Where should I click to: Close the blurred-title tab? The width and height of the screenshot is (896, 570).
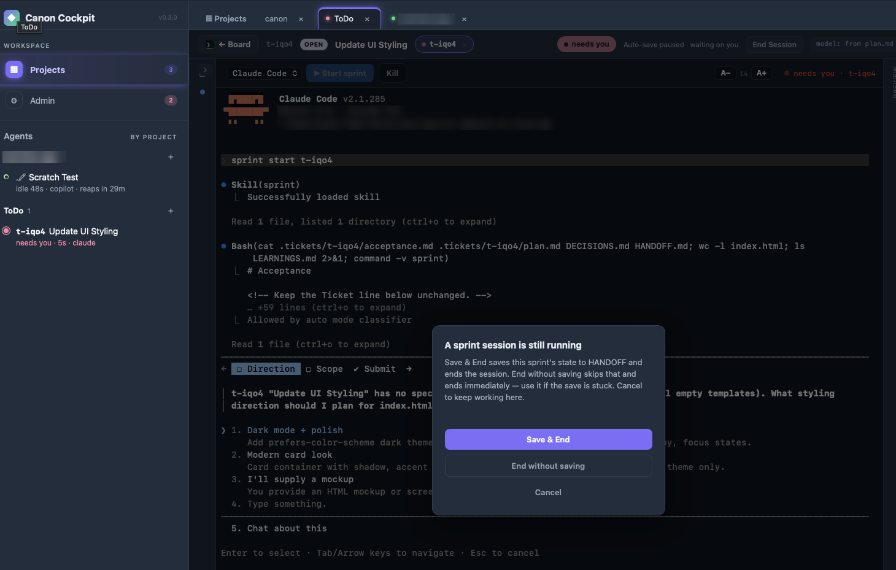[x=464, y=19]
